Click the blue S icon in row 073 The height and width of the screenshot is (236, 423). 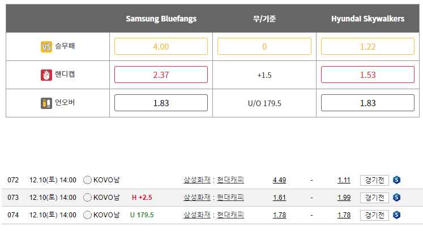point(397,198)
